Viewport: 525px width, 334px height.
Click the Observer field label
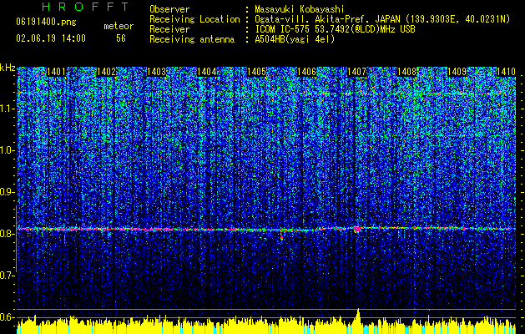point(169,9)
